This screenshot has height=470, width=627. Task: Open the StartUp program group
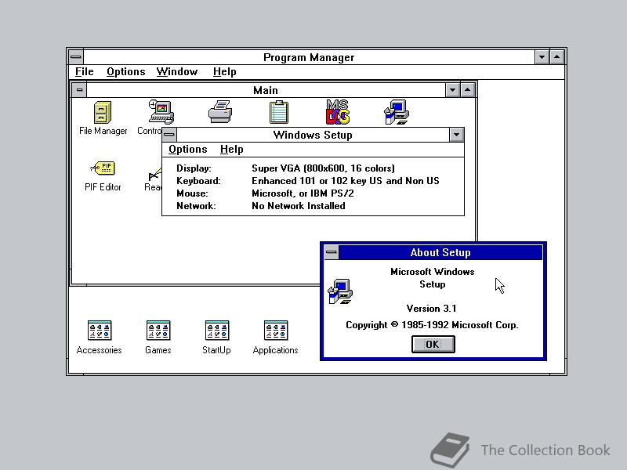coord(217,331)
